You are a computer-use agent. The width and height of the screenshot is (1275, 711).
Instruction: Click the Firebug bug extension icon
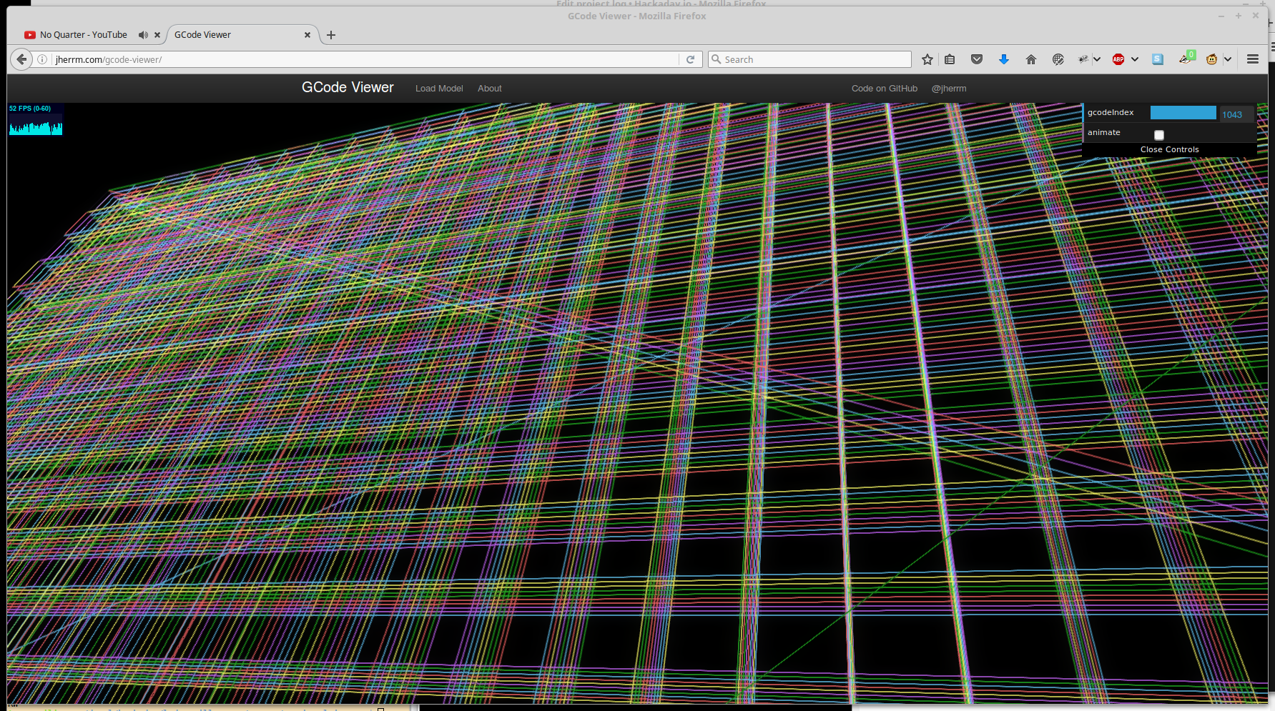click(x=1083, y=59)
